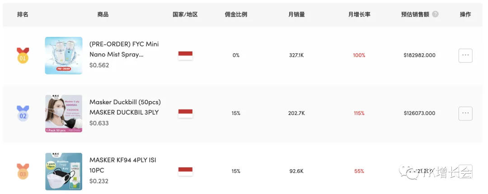The width and height of the screenshot is (488, 194).
Task: Click the orange 03 rank medal icon
Action: tap(23, 171)
